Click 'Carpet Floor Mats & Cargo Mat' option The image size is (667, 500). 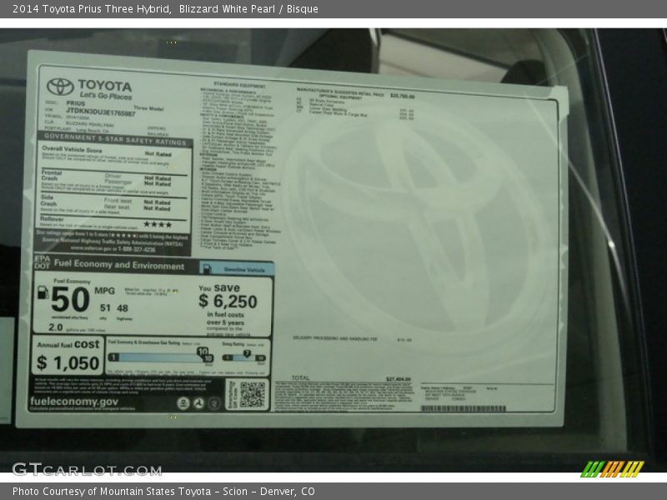click(338, 113)
